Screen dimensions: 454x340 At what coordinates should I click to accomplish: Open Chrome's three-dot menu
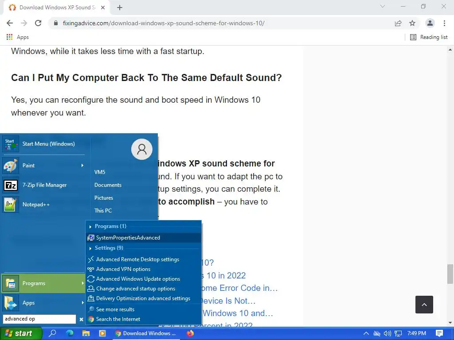tap(444, 23)
